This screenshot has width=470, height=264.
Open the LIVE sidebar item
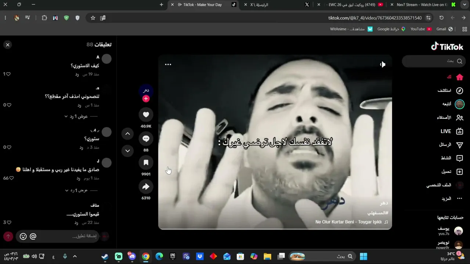click(x=452, y=131)
